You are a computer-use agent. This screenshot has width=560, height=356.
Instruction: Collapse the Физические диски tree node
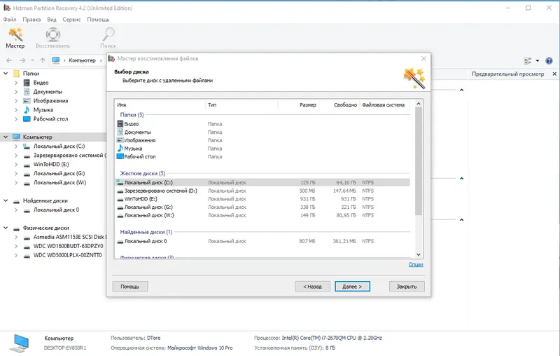(6, 228)
